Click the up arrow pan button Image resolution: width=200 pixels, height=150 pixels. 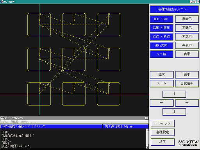[174, 94]
